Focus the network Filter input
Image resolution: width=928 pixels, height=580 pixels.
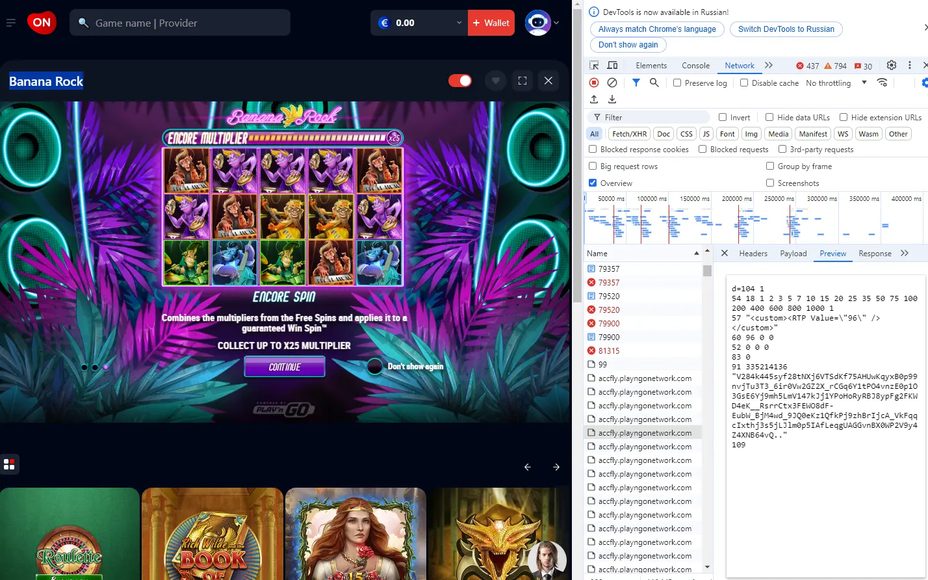click(x=649, y=118)
